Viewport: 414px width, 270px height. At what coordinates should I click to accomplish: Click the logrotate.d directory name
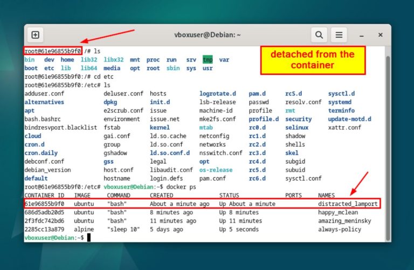[218, 94]
